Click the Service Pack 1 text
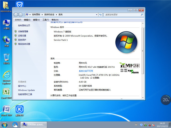 coord(61,40)
